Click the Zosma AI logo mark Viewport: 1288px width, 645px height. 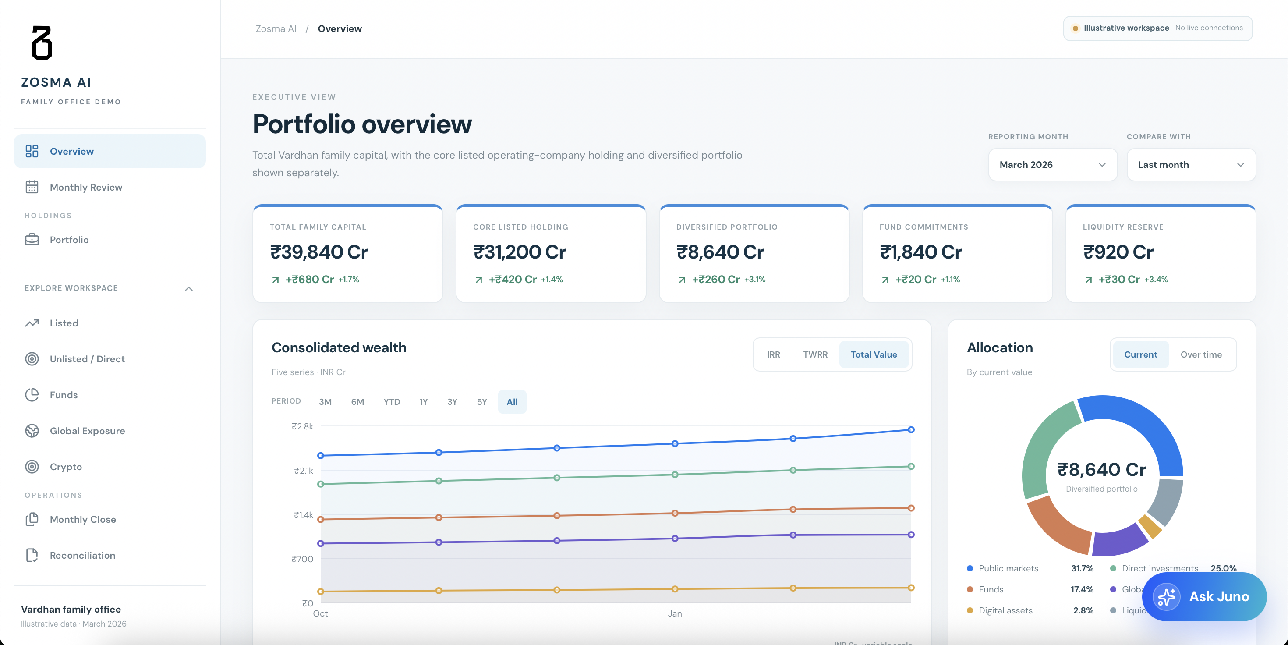[x=42, y=43]
